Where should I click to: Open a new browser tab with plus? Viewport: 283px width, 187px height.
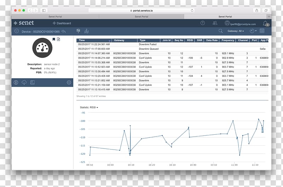pos(269,17)
